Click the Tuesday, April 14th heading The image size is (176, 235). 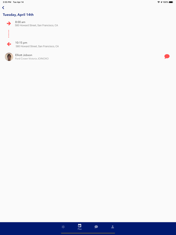click(18, 15)
